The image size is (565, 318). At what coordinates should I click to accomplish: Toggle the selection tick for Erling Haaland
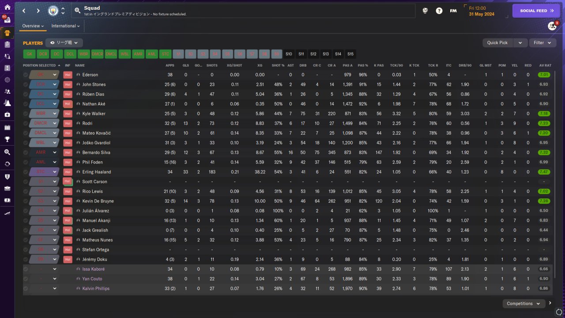(26, 172)
